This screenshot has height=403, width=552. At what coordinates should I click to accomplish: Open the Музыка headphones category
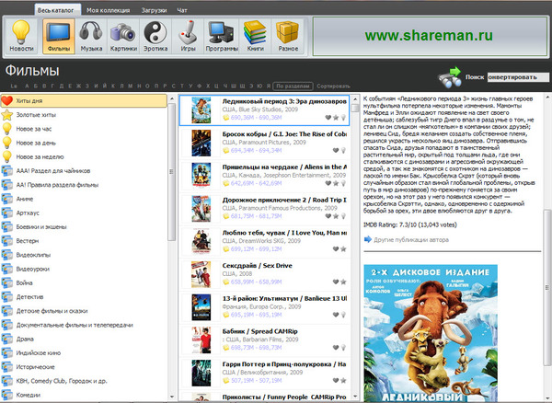(91, 36)
